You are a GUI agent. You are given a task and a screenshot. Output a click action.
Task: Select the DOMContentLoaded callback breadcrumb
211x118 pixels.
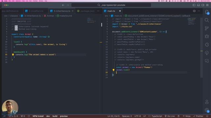pos(158,16)
